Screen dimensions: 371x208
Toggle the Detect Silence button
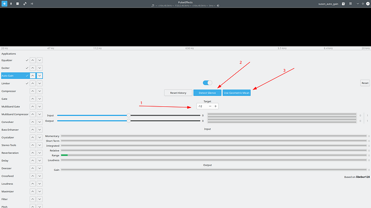click(x=207, y=93)
